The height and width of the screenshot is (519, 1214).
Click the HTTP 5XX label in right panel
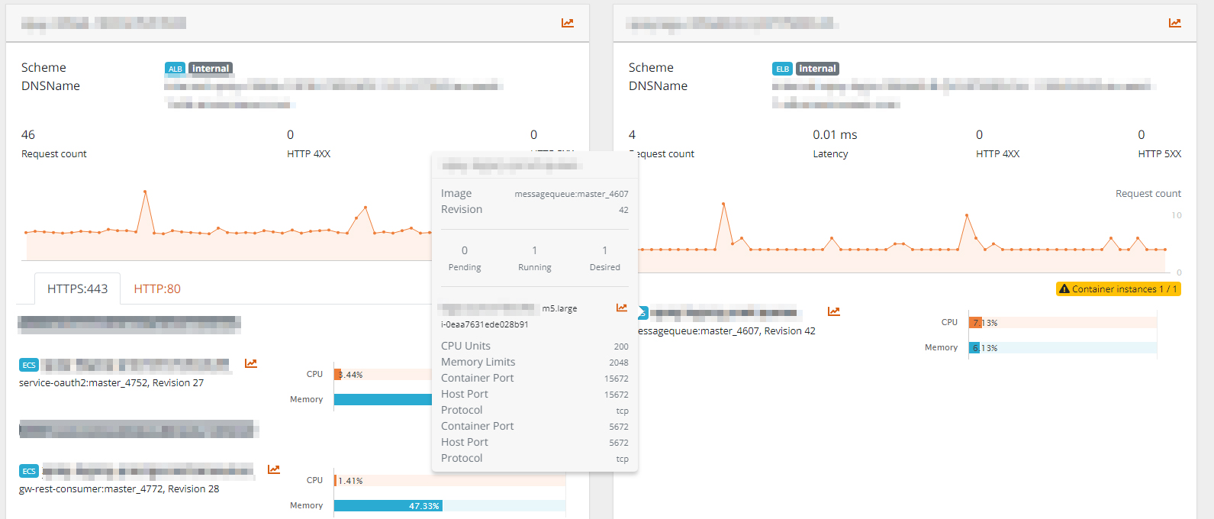point(1159,154)
